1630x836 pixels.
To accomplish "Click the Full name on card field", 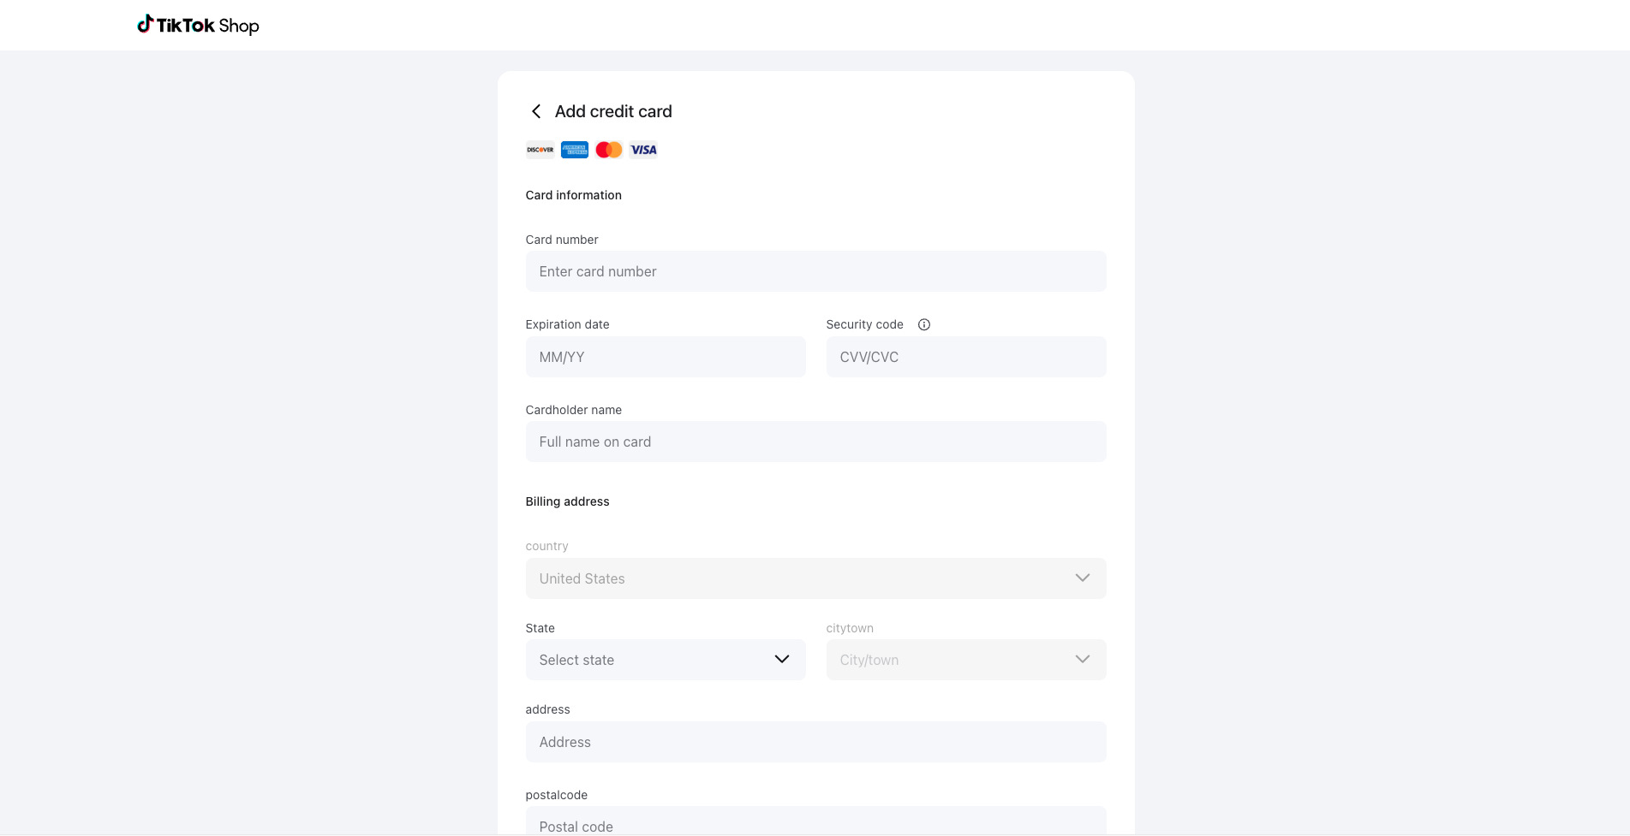I will 815,442.
